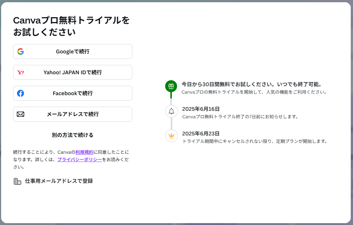Continue with the Googleで続行 button
Image resolution: width=353 pixels, height=225 pixels.
(x=72, y=51)
